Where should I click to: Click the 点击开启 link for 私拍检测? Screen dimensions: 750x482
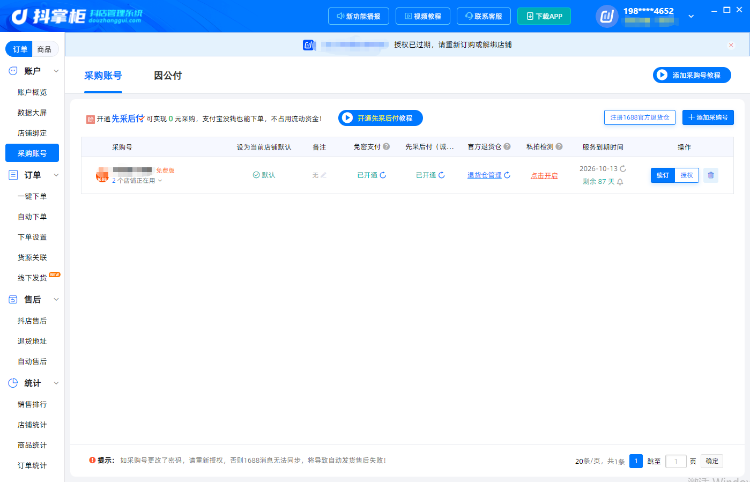point(544,176)
